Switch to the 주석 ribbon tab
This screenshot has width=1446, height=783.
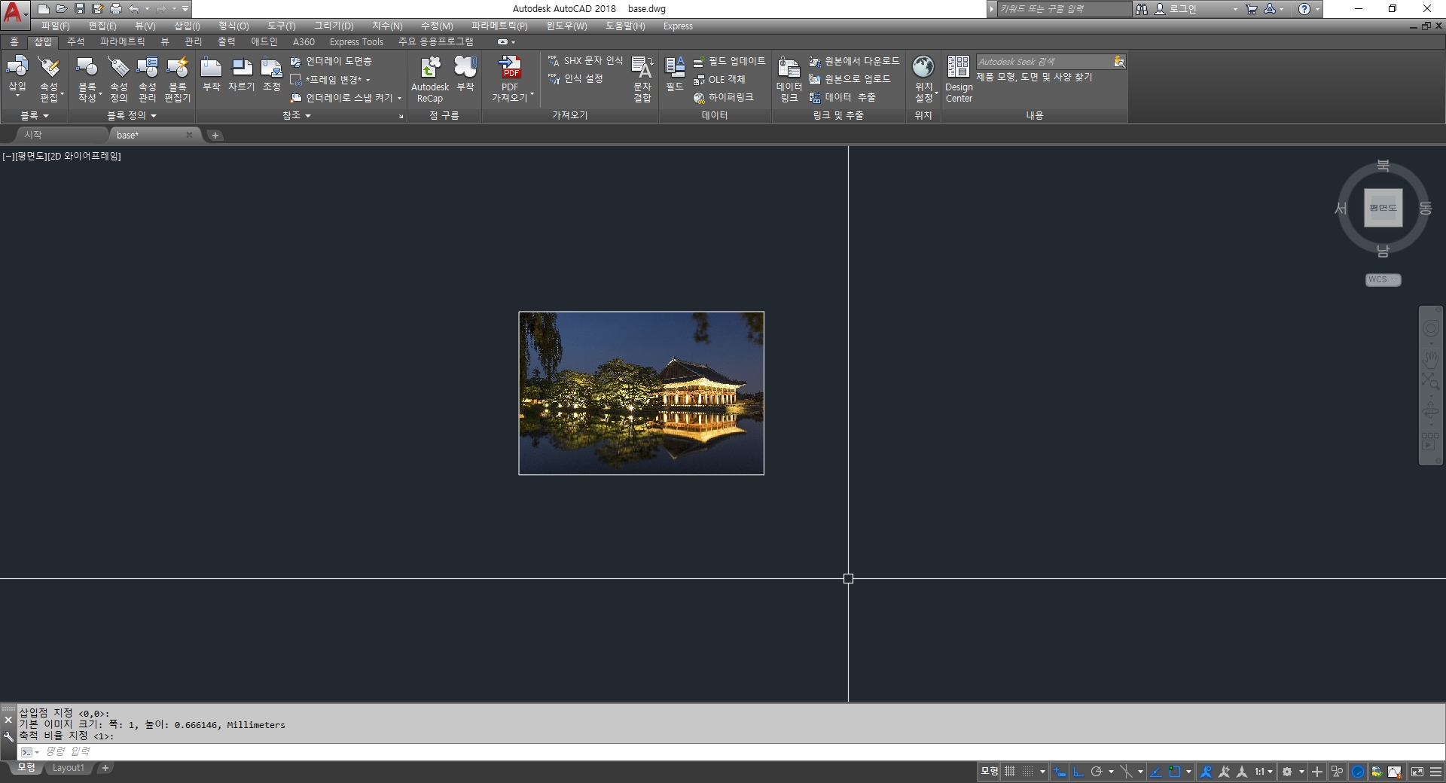76,41
